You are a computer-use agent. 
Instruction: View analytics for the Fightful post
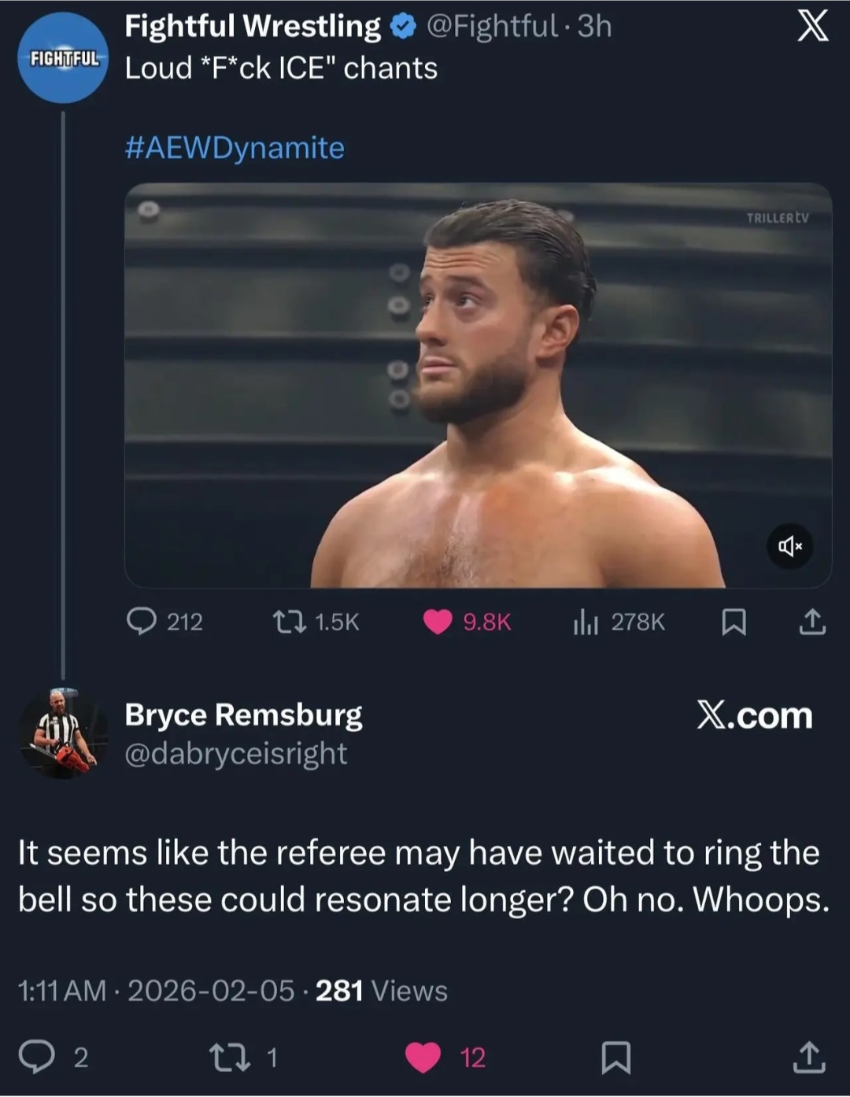click(586, 622)
